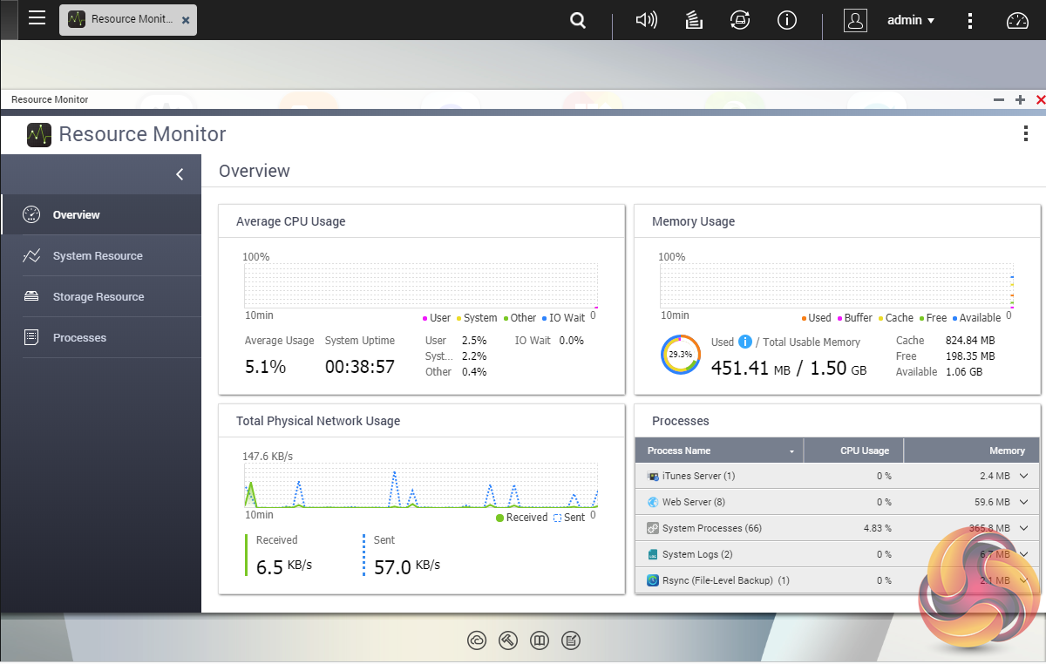Expand the iTunes Server process row
This screenshot has height=664, width=1046.
tap(1023, 476)
